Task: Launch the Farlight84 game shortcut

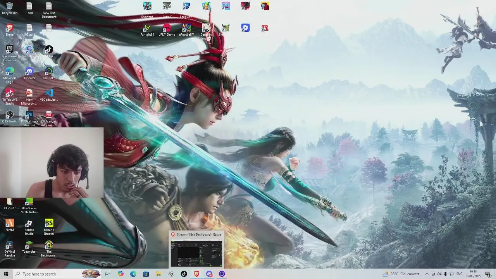Action: click(147, 30)
